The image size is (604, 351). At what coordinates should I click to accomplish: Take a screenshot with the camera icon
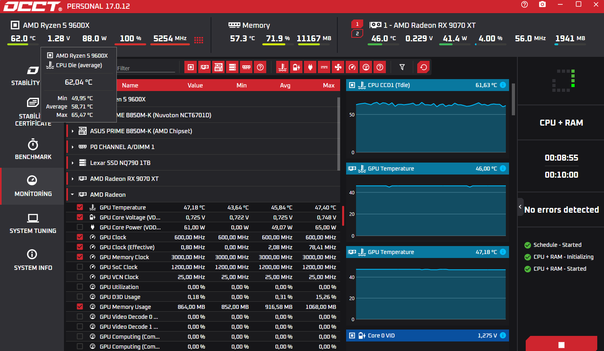[x=542, y=4]
